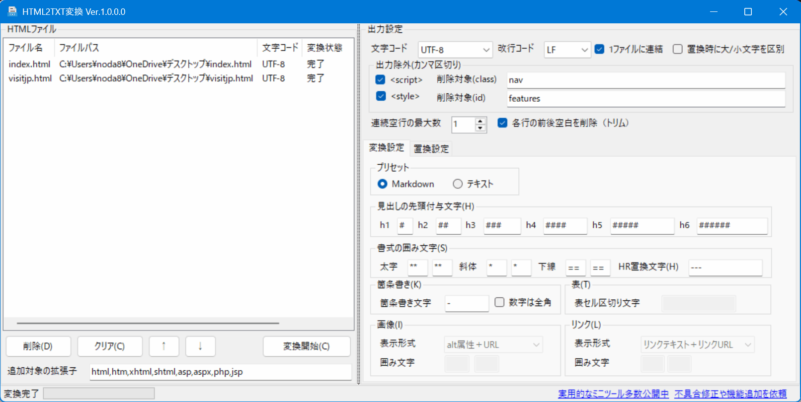
Task: Click the visitjp.html full file path cell
Action: click(x=156, y=78)
